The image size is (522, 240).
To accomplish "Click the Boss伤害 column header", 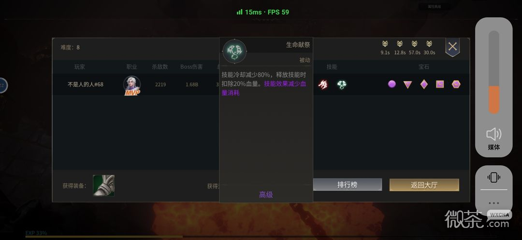I will [x=191, y=67].
